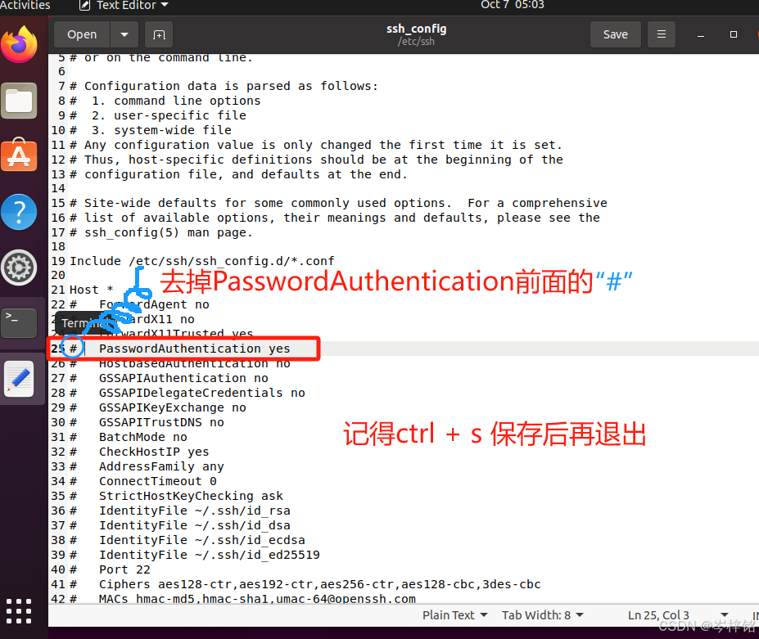
Task: Open the Oct 7 05:03 clock menu
Action: (512, 5)
